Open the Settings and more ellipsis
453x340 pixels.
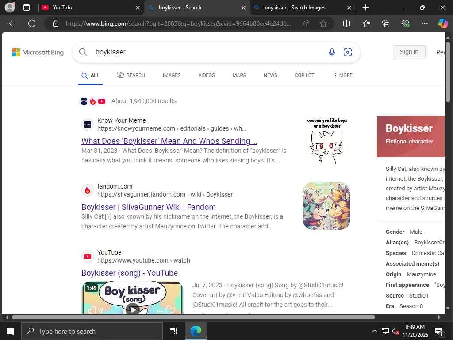coord(424,23)
